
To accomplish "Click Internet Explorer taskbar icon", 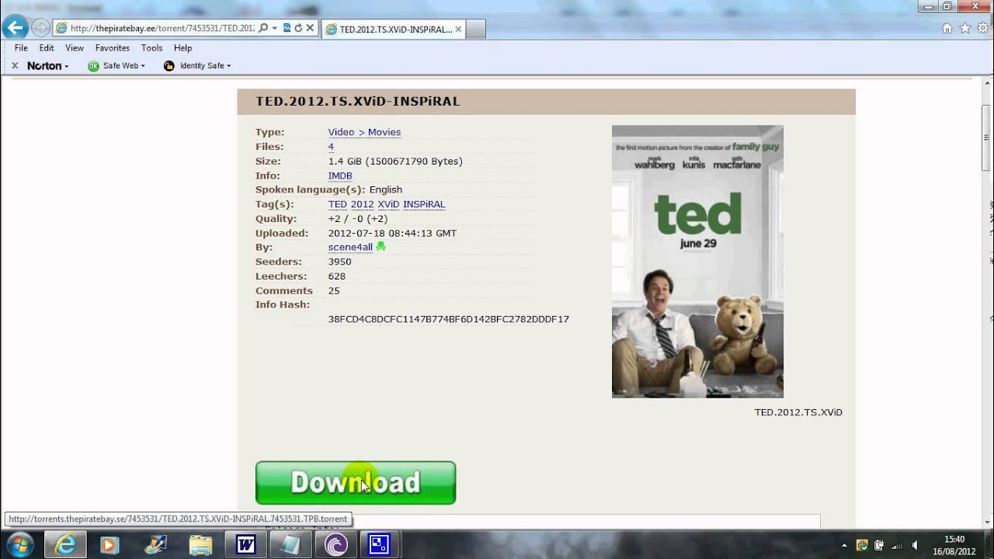I will click(65, 545).
